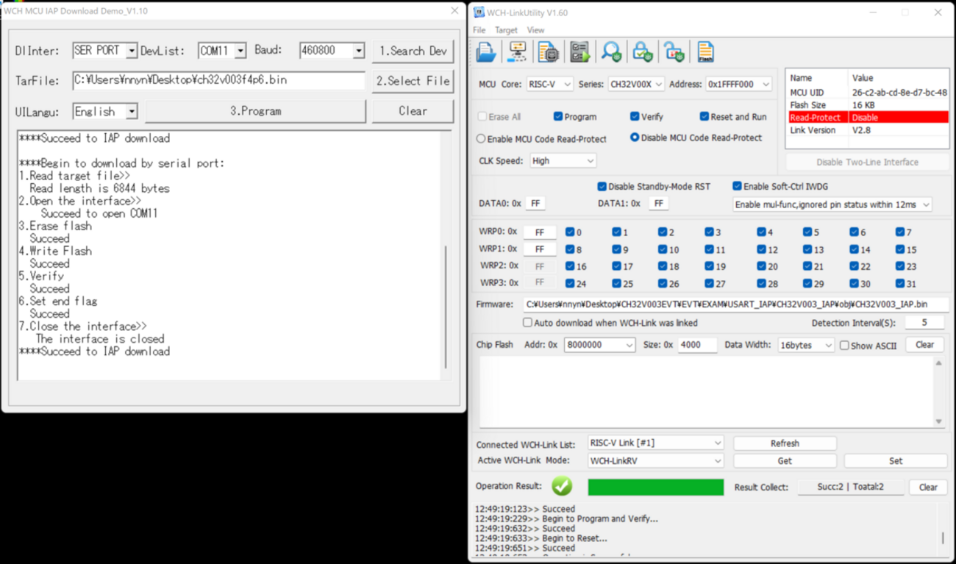Enable Auto download when WCH-Link was linked
The width and height of the screenshot is (956, 564).
(527, 323)
